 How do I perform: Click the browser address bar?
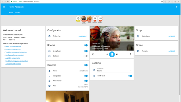tap(87, 1)
